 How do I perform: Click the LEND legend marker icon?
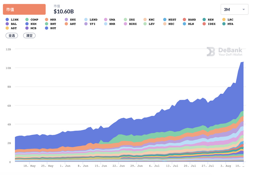tap(86, 20)
